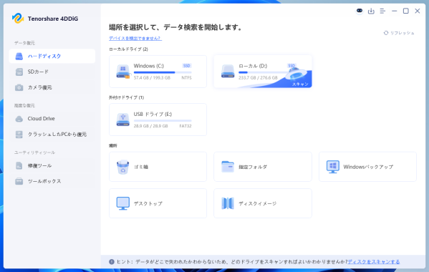Click the リフレッシュ refresh button
Image resolution: width=429 pixels, height=272 pixels.
pos(399,33)
